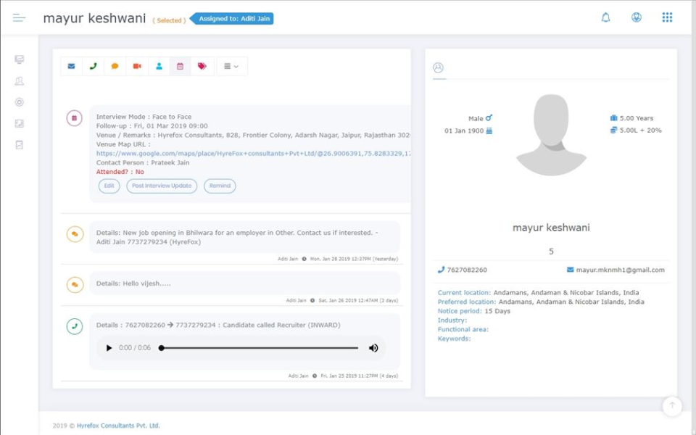Open the chat message icon
696x435 pixels.
(115, 66)
